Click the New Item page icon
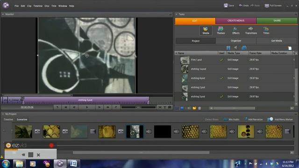The width and height of the screenshot is (299, 168). pyautogui.click(x=290, y=48)
